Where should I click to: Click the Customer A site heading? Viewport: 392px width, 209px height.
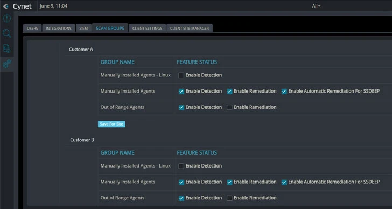click(81, 50)
